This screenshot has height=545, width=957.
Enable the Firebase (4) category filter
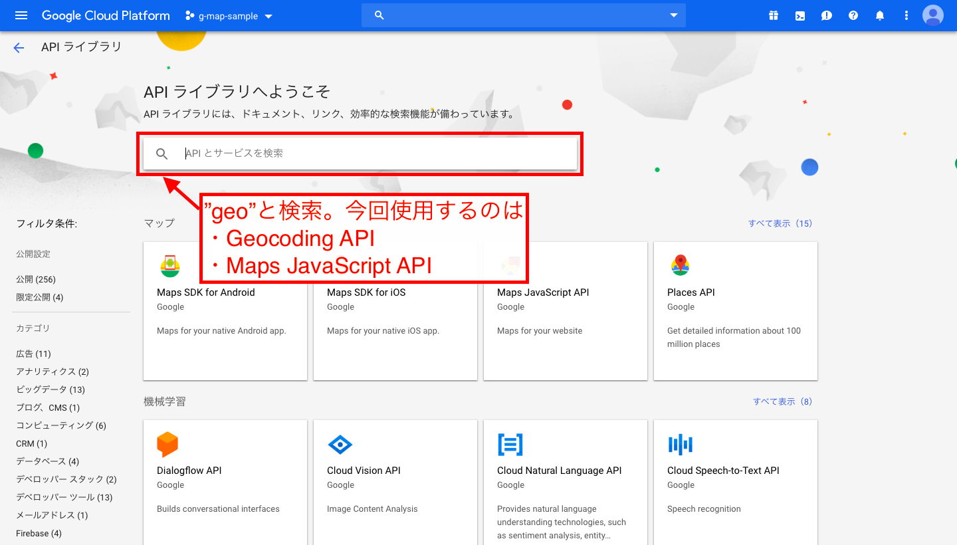(x=37, y=533)
